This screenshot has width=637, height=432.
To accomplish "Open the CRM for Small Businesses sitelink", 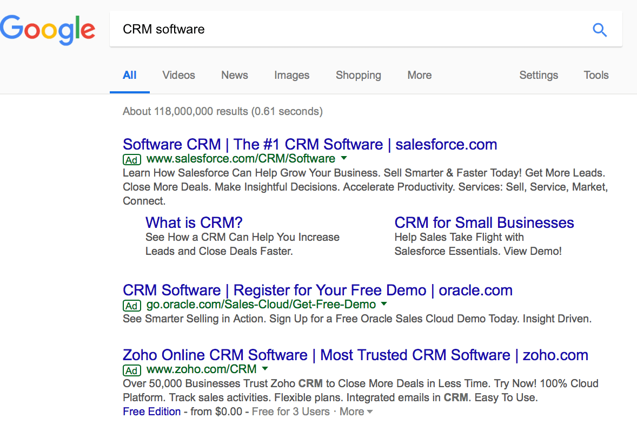I will [x=485, y=222].
